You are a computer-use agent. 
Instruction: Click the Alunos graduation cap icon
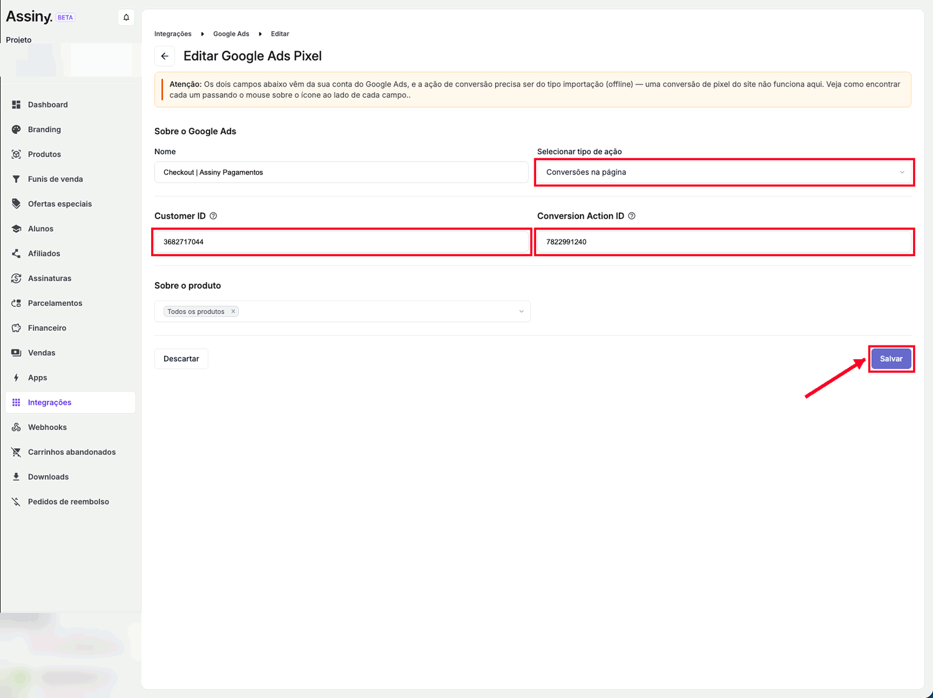(16, 229)
